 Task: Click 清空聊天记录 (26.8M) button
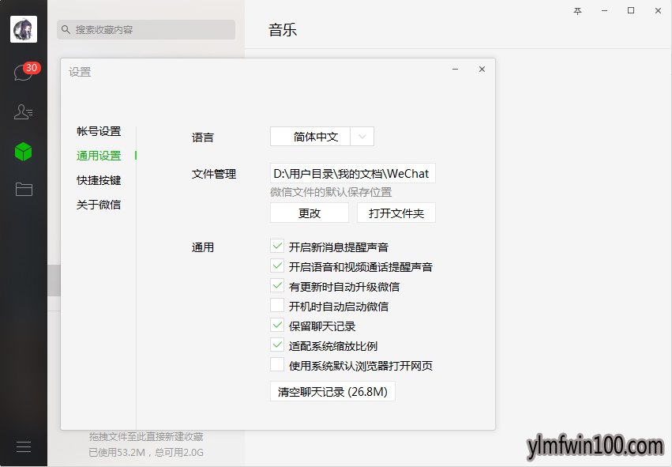point(332,392)
